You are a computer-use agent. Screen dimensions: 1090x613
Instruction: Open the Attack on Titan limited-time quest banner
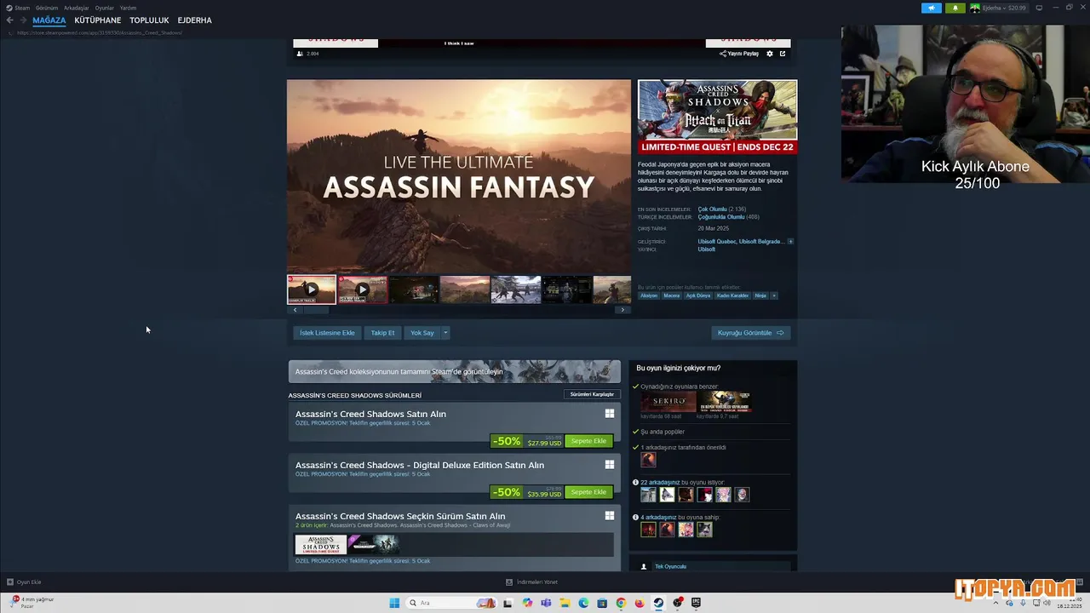(718, 117)
